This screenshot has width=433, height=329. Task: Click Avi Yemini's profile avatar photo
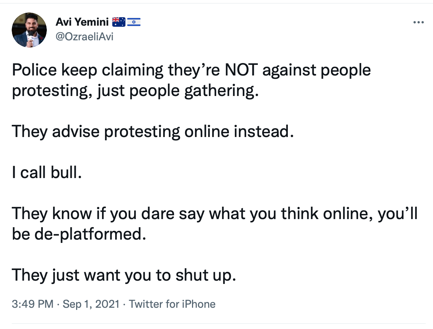(x=29, y=30)
